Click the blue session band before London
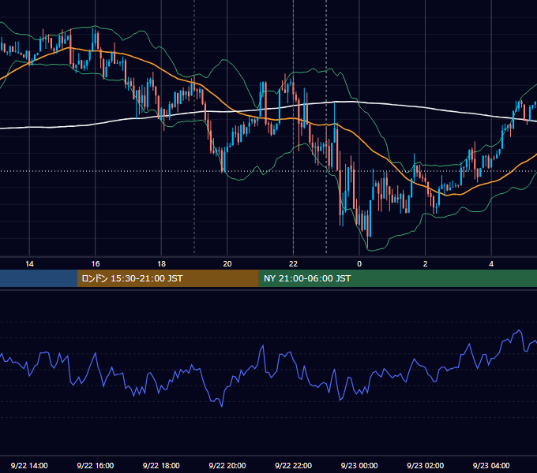 39,278
